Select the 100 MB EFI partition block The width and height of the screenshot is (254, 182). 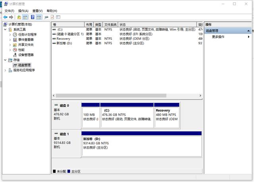91,115
